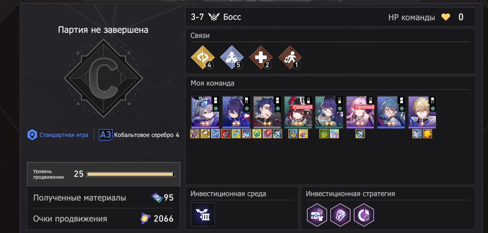Open the investment environment icon

[202, 215]
